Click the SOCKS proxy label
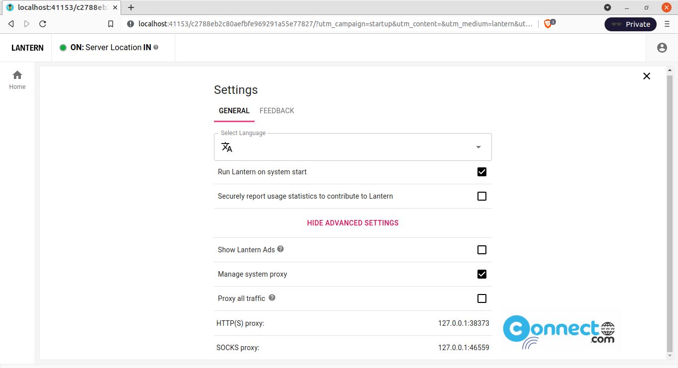 tap(238, 348)
